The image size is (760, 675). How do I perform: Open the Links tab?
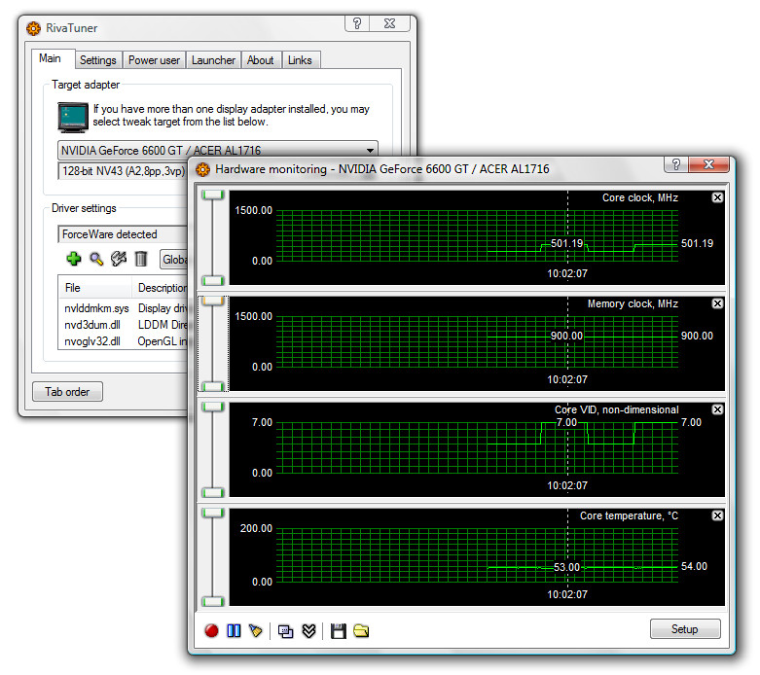point(300,60)
